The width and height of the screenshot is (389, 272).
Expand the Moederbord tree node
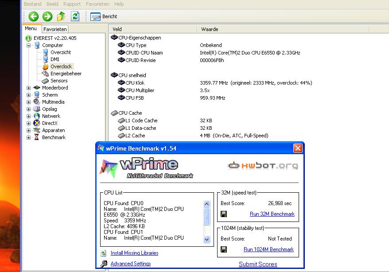(x=28, y=88)
